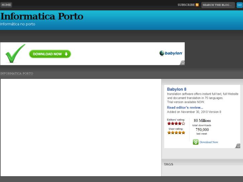Open the HOME menu item

(x=6, y=5)
